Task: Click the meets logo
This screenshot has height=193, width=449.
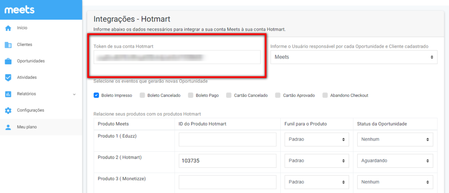Action: click(19, 10)
